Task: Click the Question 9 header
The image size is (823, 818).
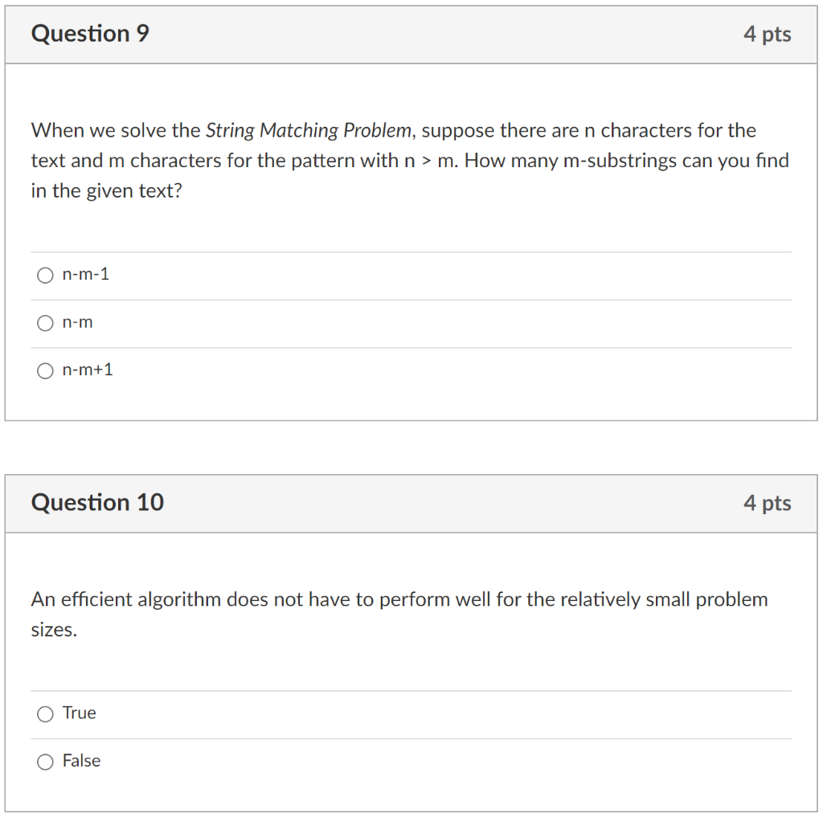Action: pyautogui.click(x=89, y=34)
